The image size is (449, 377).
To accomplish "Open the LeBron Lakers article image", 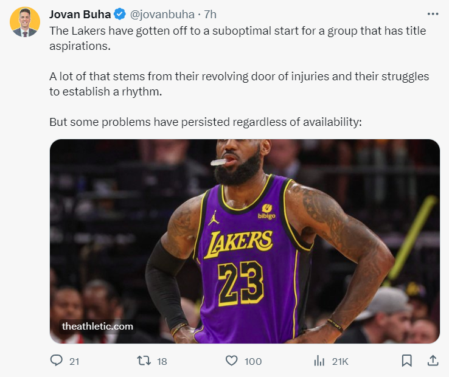I will click(x=245, y=241).
